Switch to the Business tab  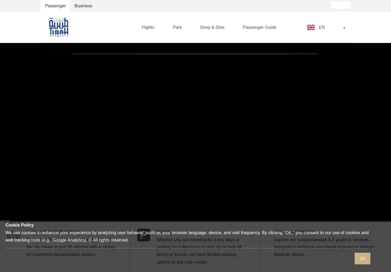pyautogui.click(x=83, y=6)
